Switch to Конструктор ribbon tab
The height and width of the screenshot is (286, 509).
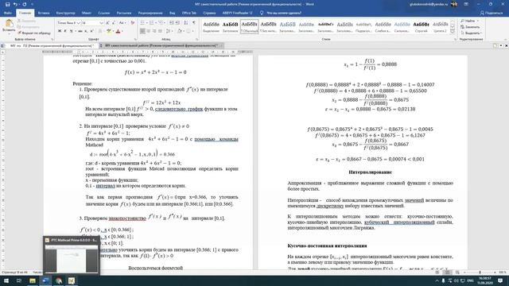pyautogui.click(x=65, y=13)
